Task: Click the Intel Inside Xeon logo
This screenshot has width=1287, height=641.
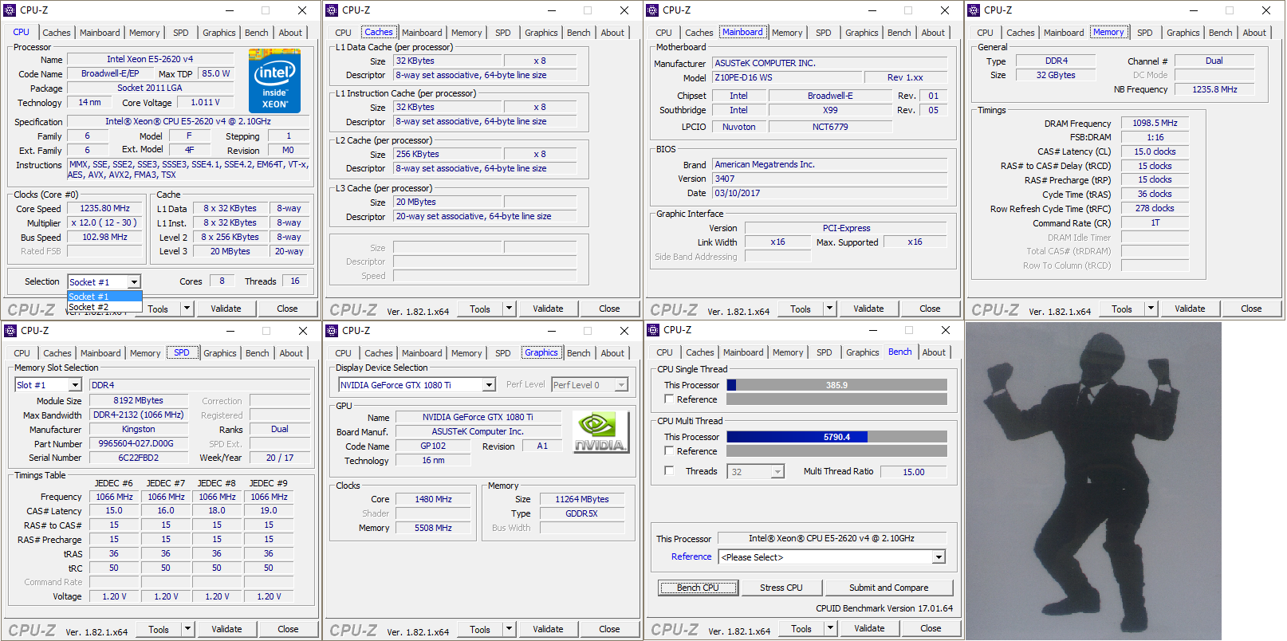Action: (274, 81)
